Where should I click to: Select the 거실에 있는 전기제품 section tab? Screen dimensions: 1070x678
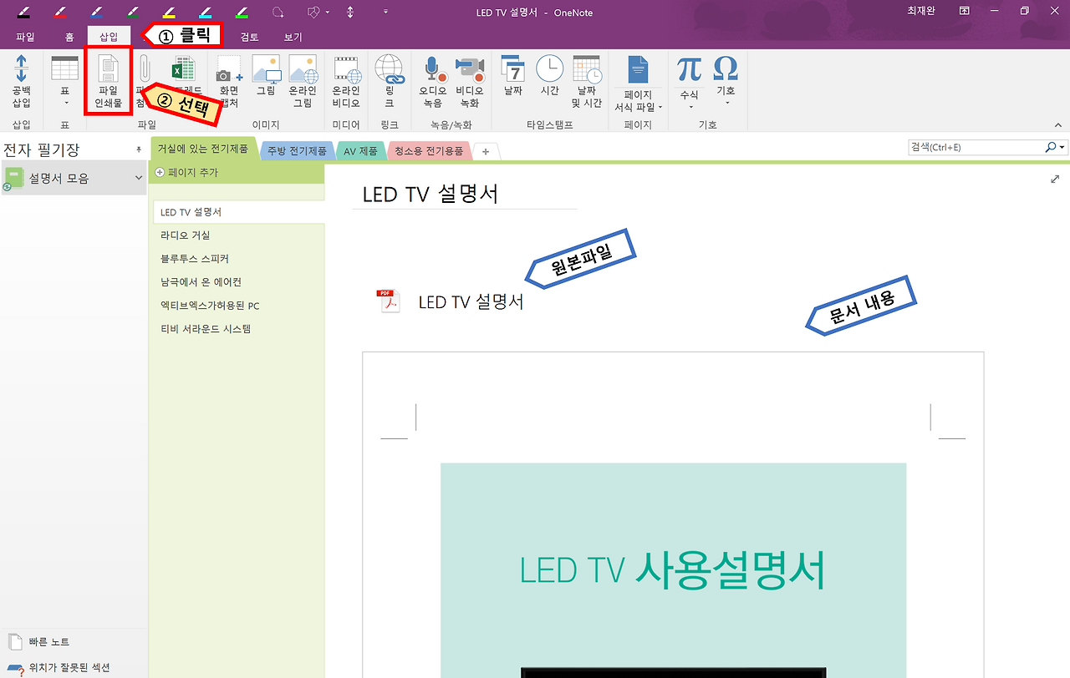coord(203,149)
